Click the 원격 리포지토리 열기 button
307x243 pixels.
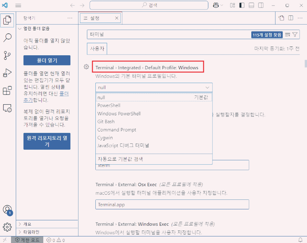coord(47,141)
